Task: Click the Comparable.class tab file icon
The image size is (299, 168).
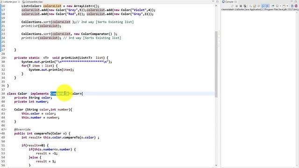Action: coord(24,2)
